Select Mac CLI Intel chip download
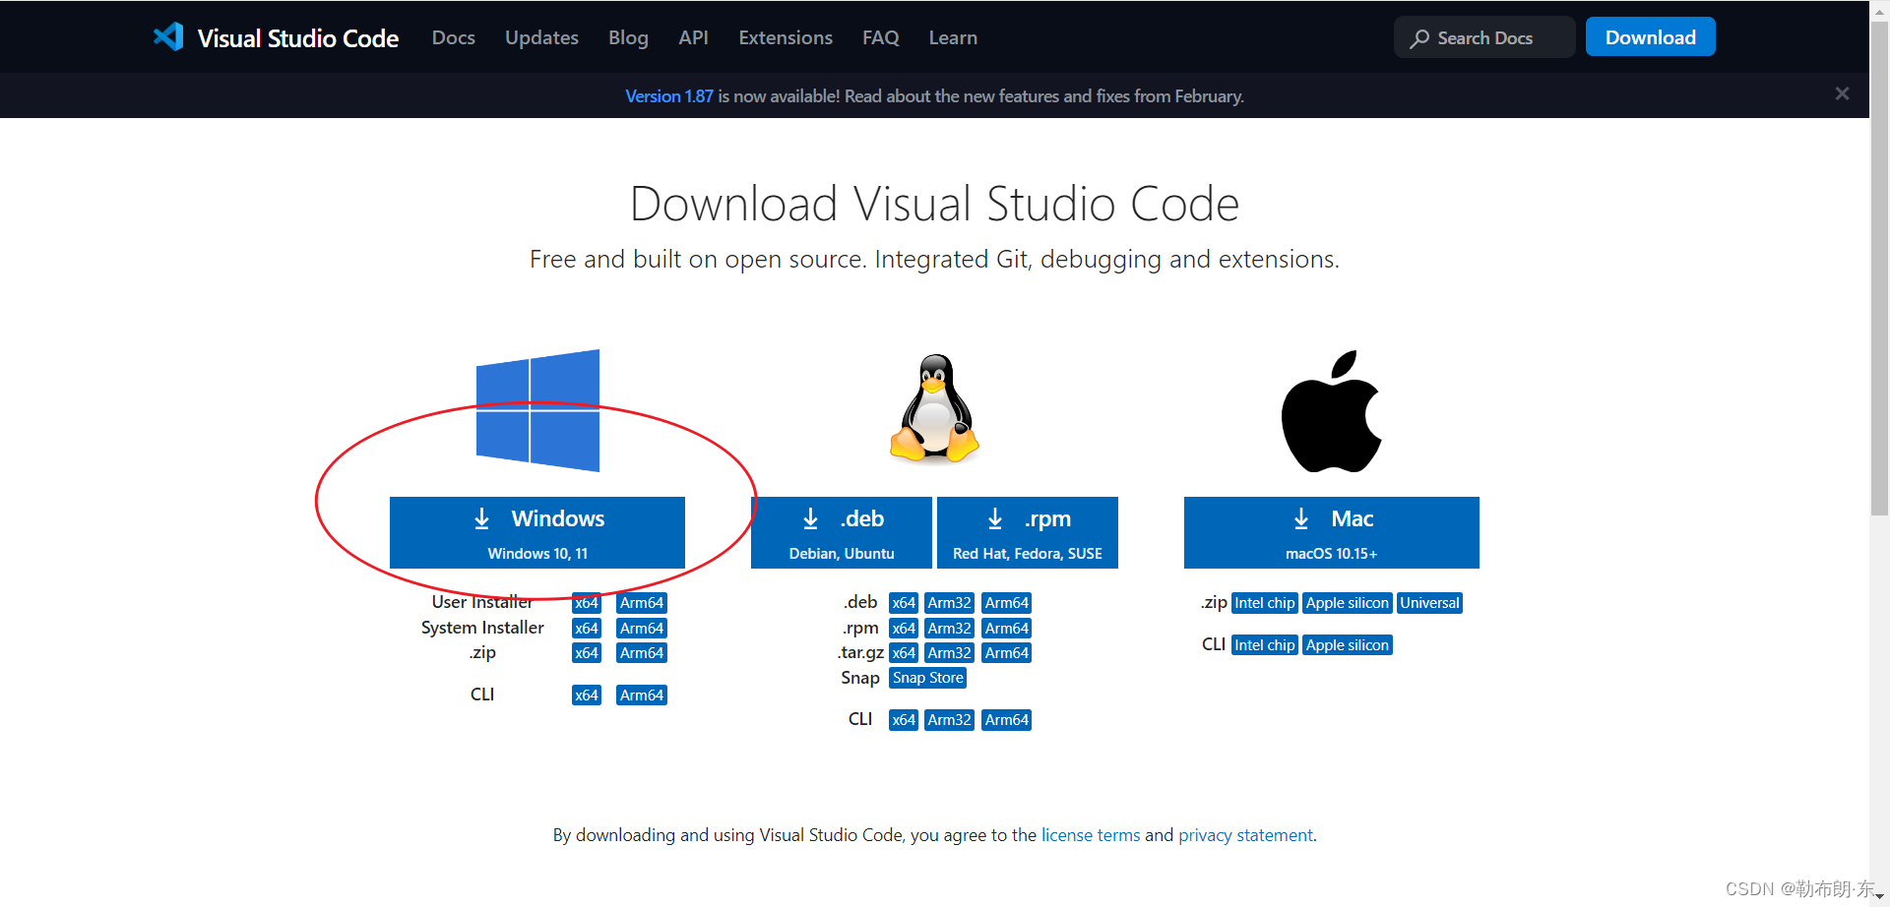 tap(1265, 645)
